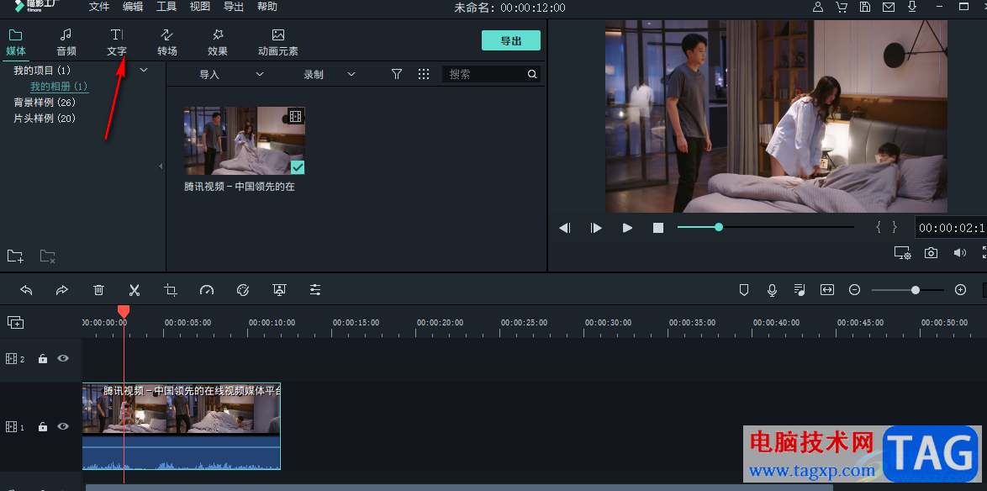Step to next frame
This screenshot has height=491, width=987.
coord(596,228)
